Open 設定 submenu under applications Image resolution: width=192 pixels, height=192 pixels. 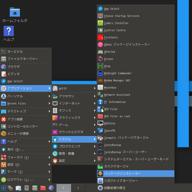point(74,161)
